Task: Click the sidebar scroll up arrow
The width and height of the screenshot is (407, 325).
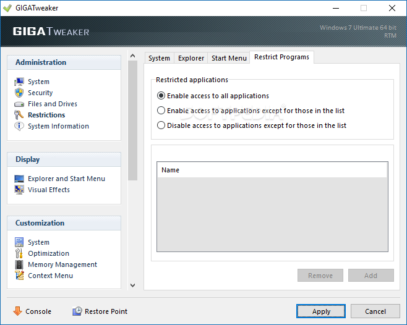Action: [132, 56]
